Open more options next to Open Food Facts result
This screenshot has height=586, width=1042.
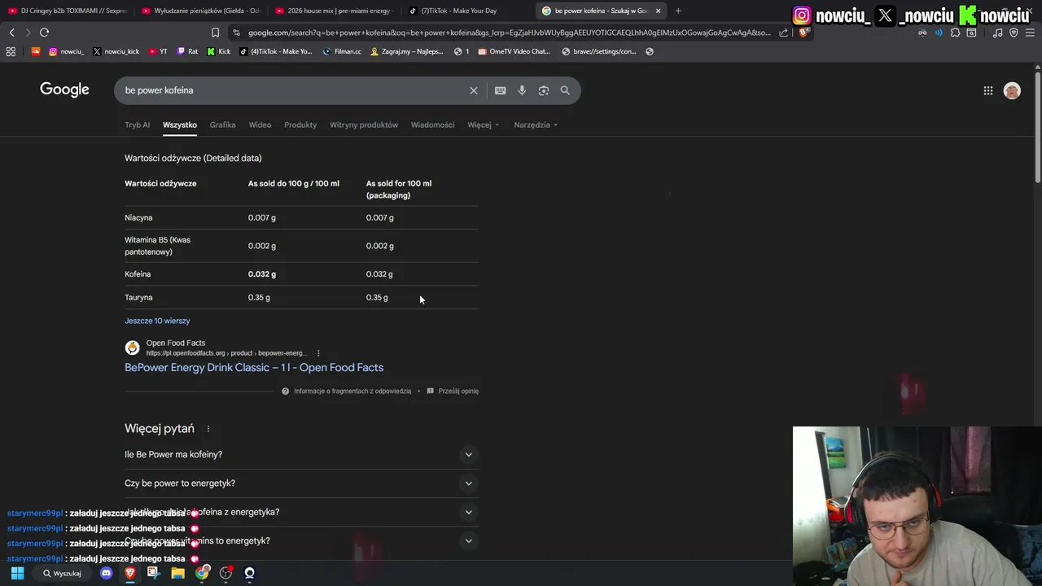[318, 353]
